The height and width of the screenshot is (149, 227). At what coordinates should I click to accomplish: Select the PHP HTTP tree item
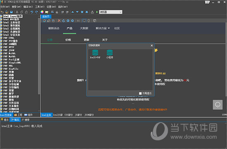(9, 47)
